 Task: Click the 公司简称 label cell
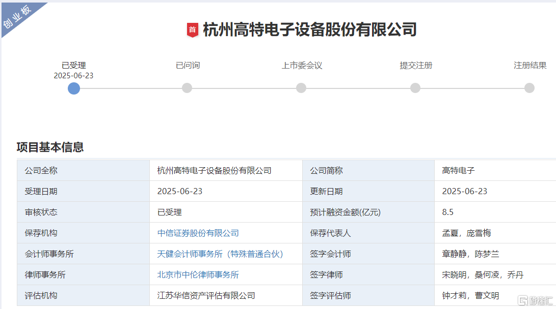tap(368, 170)
